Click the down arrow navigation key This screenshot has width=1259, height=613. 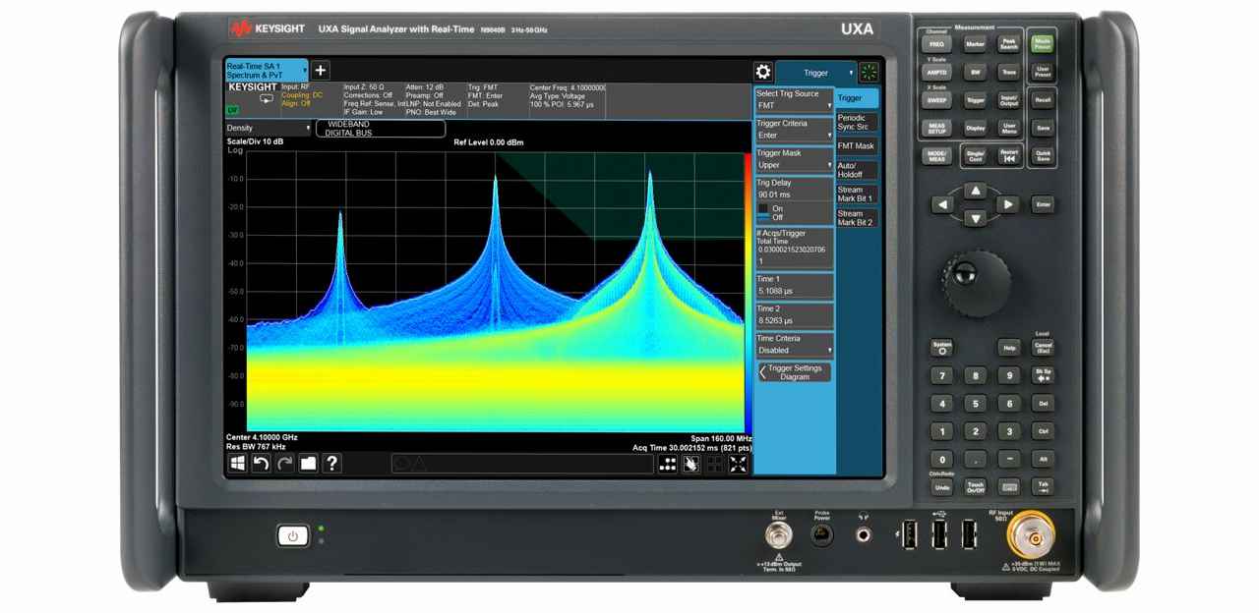(975, 218)
